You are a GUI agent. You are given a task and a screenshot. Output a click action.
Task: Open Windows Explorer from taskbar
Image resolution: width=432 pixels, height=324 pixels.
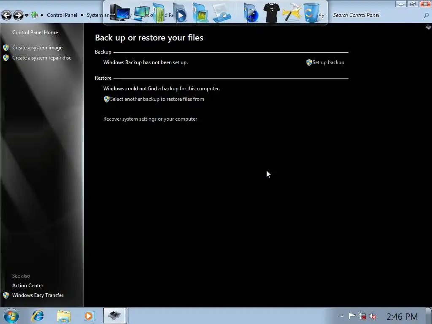64,316
